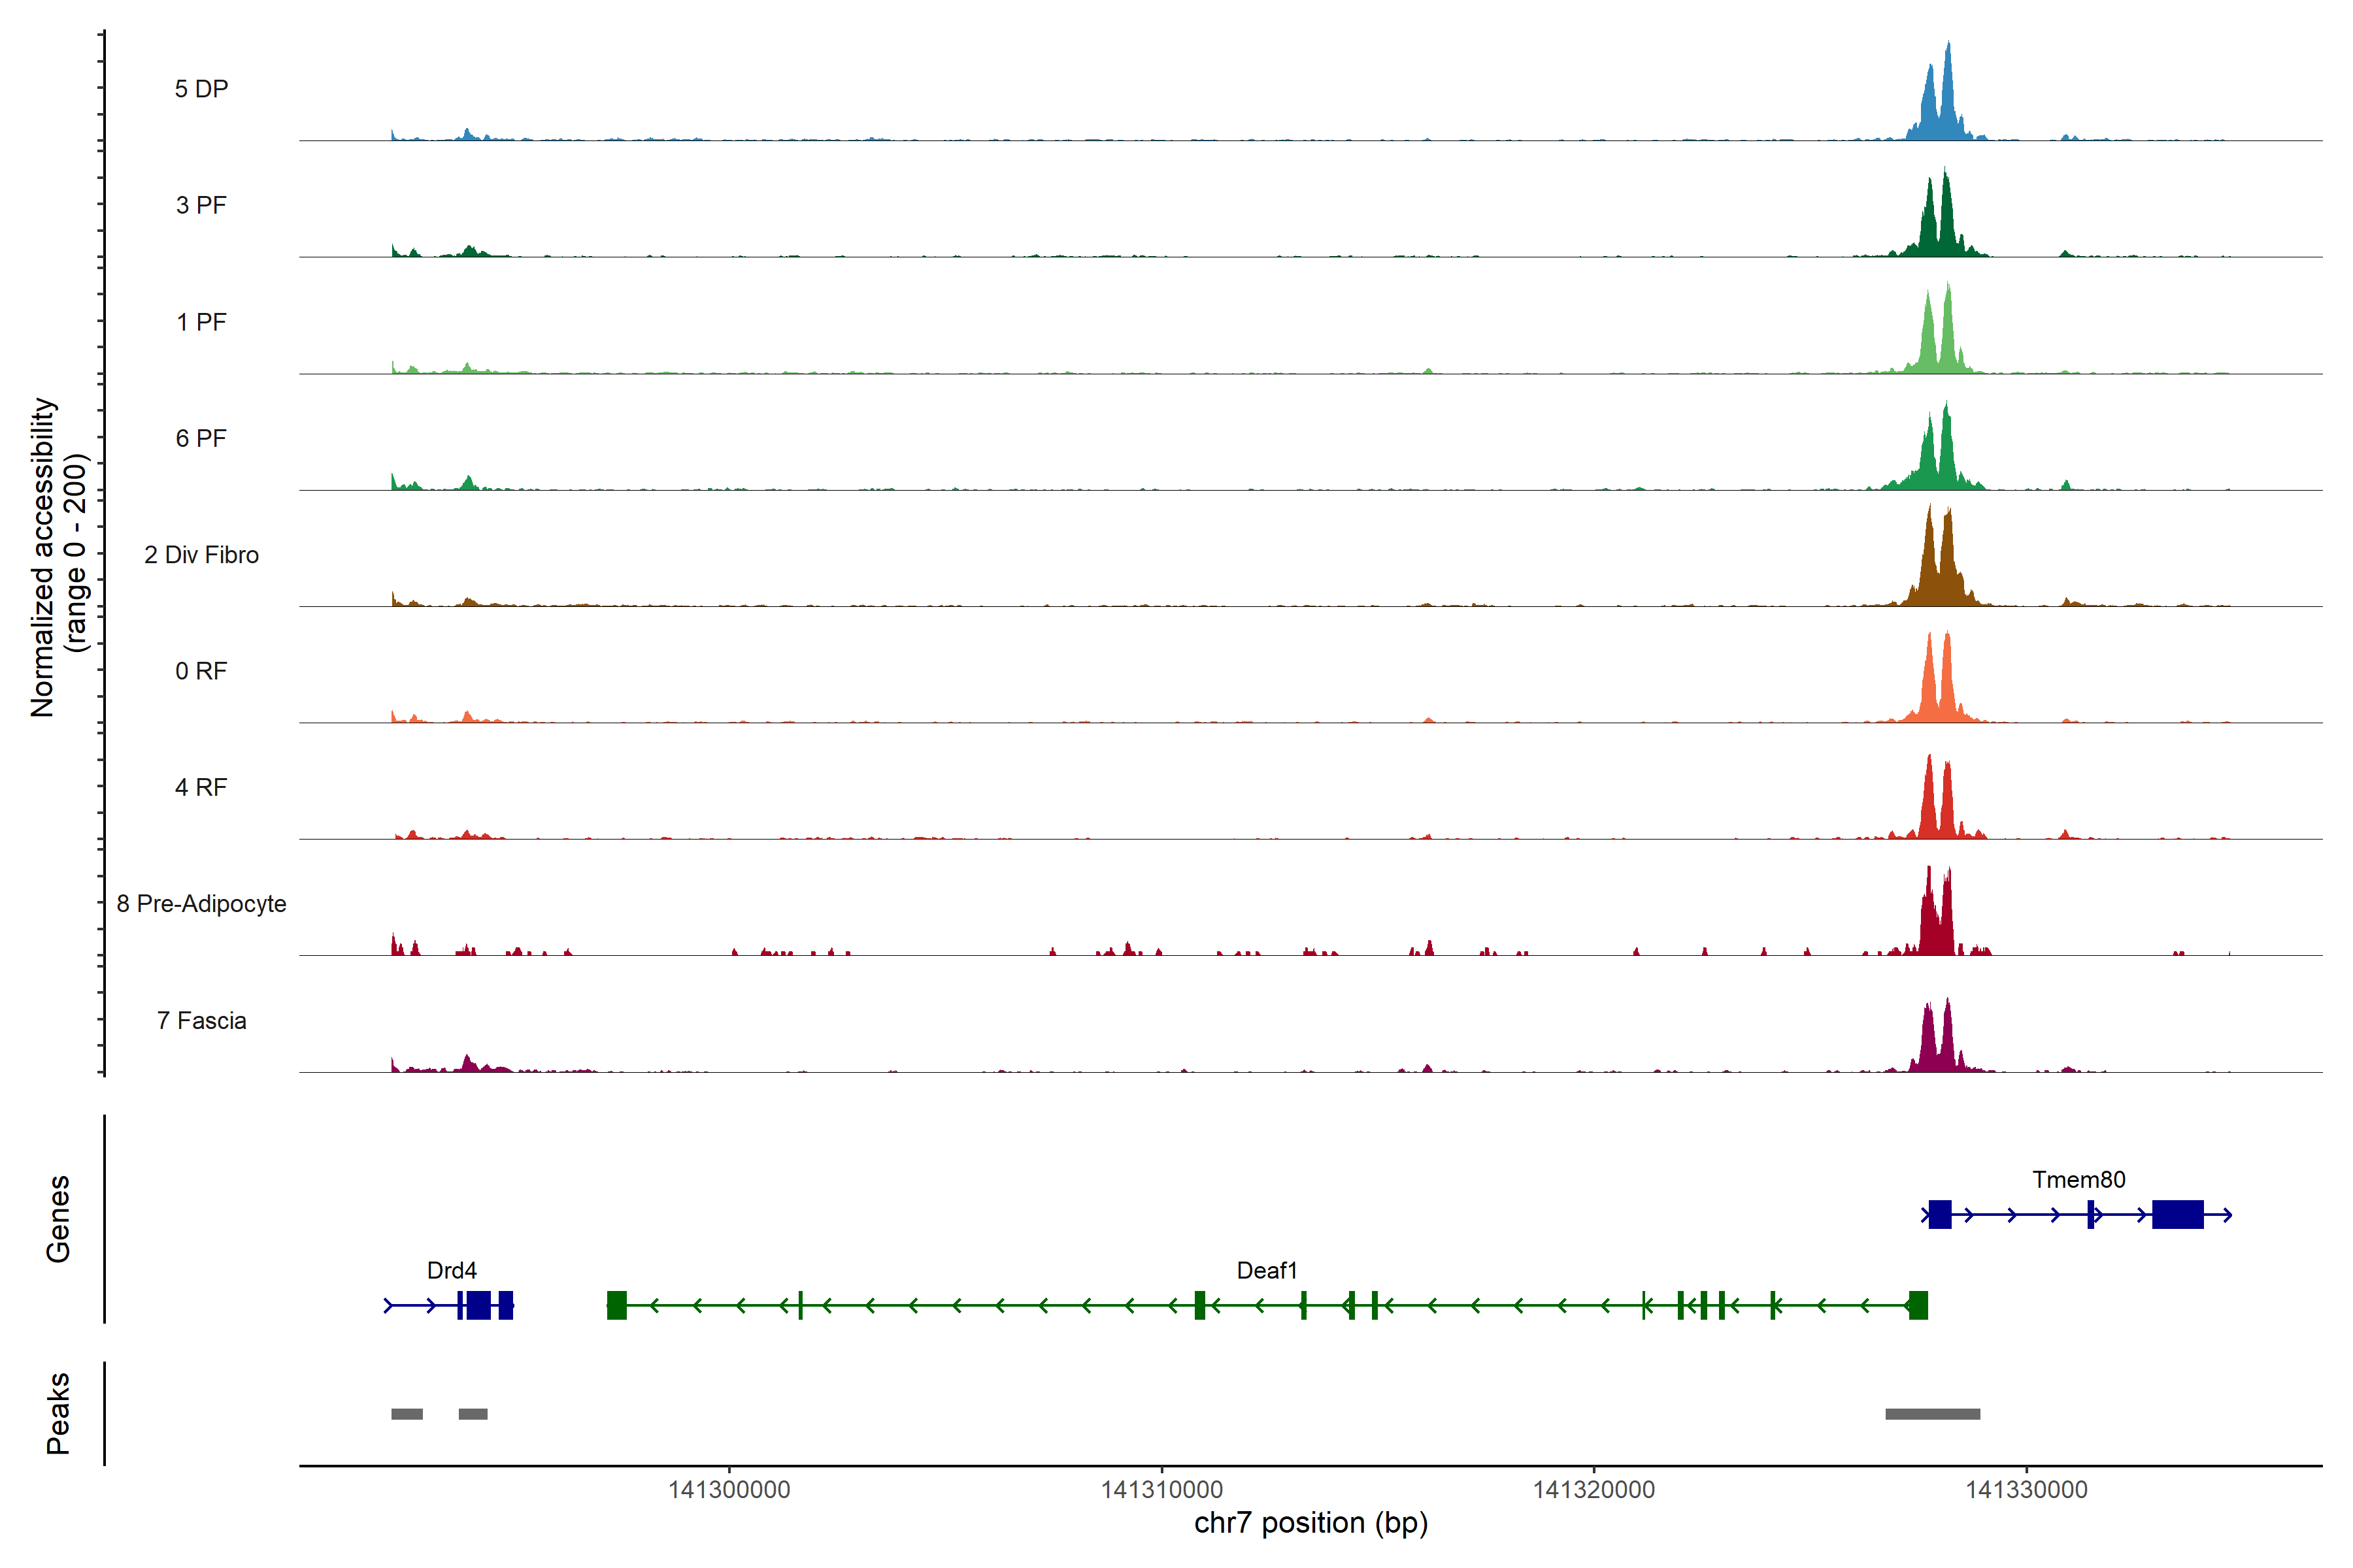Select the 8 Pre-Adipocyte track label
Viewport: 2353px width, 1568px height.
pyautogui.click(x=201, y=903)
